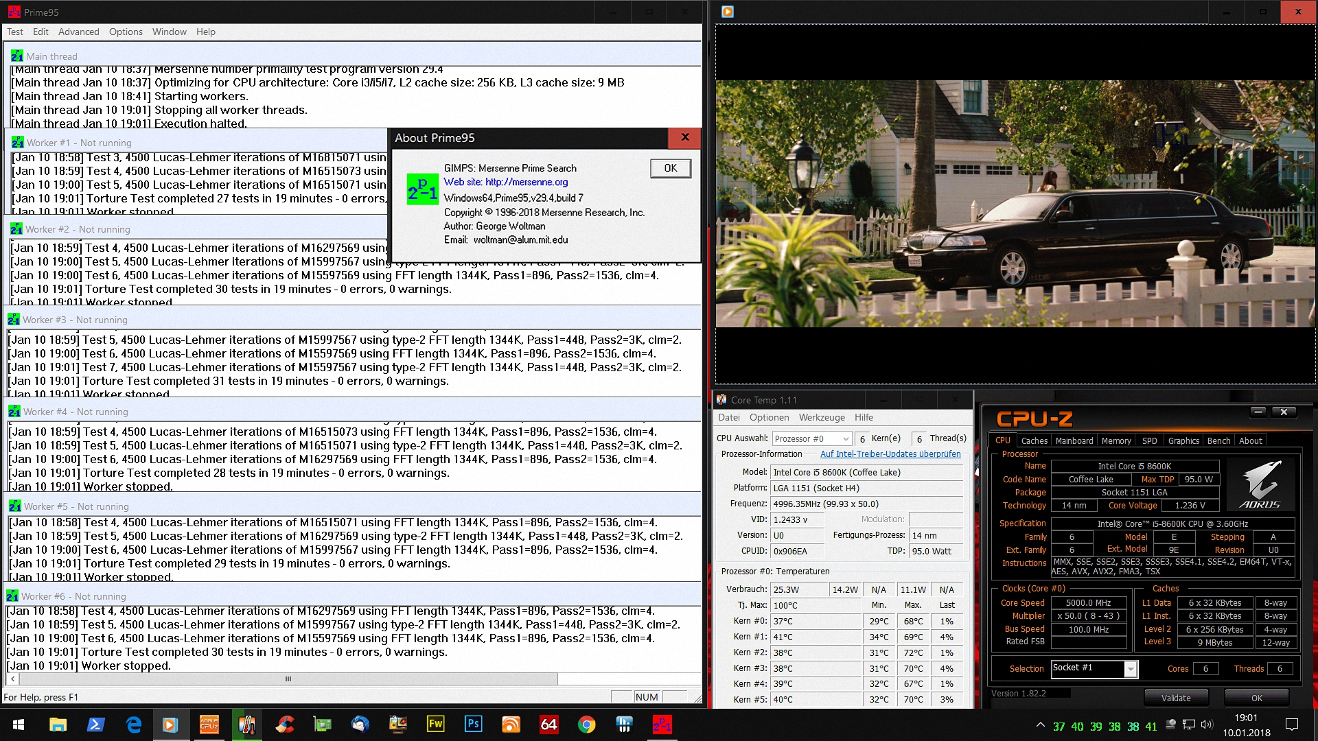Click the mersenne.org web site link
Viewport: 1318px width, 741px height.
[x=527, y=183]
